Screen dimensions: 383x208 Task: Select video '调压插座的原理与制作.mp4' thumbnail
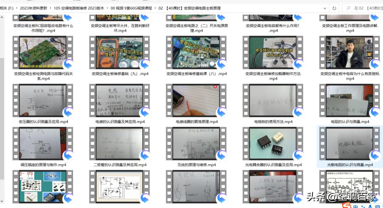tap(43, 144)
